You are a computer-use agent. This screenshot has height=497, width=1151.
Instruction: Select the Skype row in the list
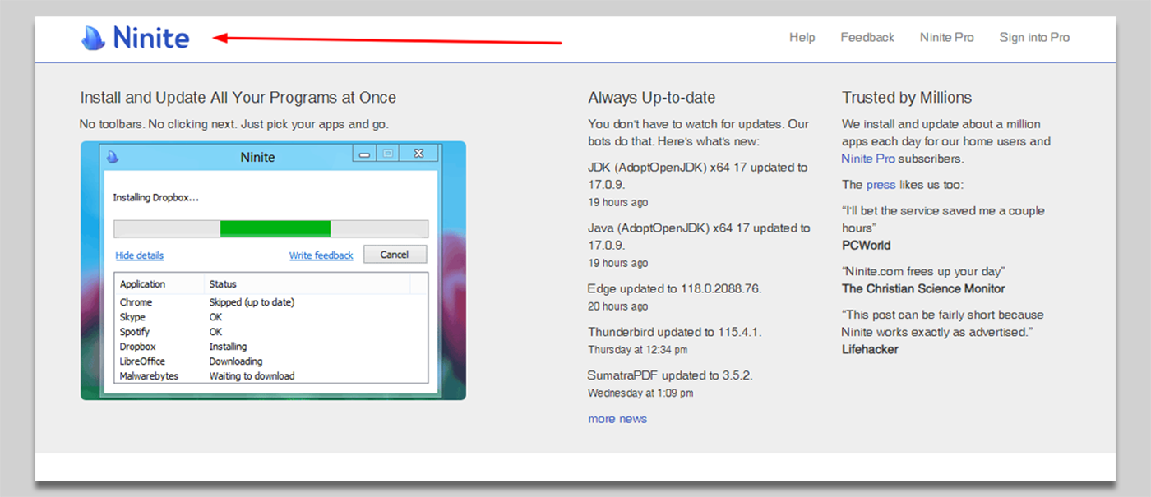(x=271, y=317)
